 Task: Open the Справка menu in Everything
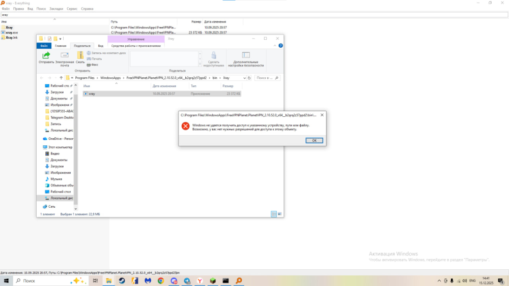(87, 9)
